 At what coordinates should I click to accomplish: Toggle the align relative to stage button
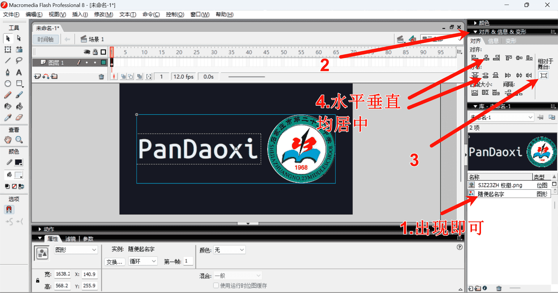(x=543, y=76)
